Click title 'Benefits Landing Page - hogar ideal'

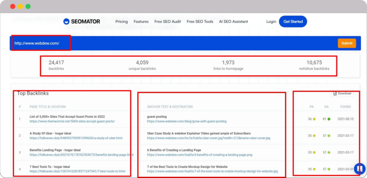click(55, 150)
